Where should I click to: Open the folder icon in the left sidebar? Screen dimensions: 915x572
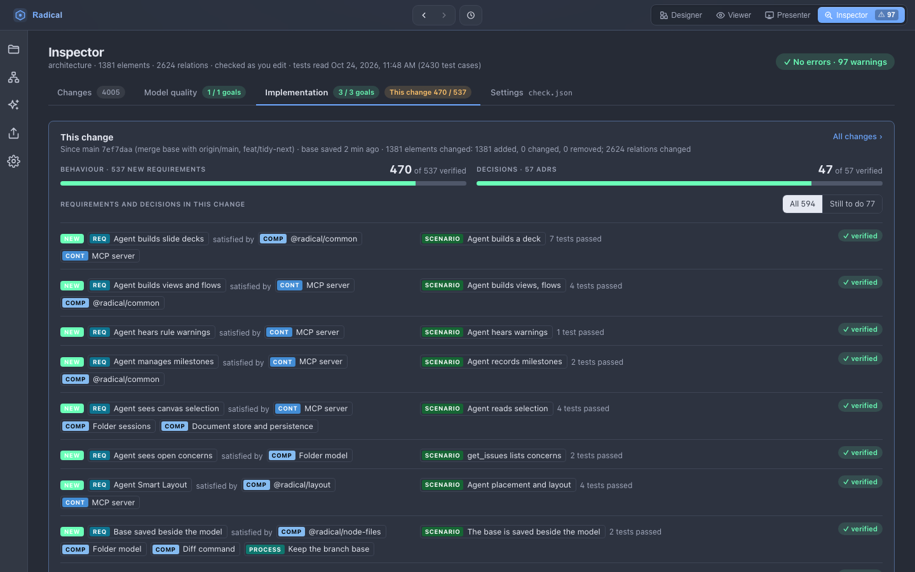click(13, 50)
